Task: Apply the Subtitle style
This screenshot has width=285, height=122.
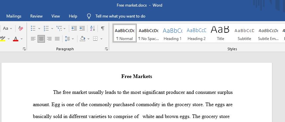Action: click(244, 33)
